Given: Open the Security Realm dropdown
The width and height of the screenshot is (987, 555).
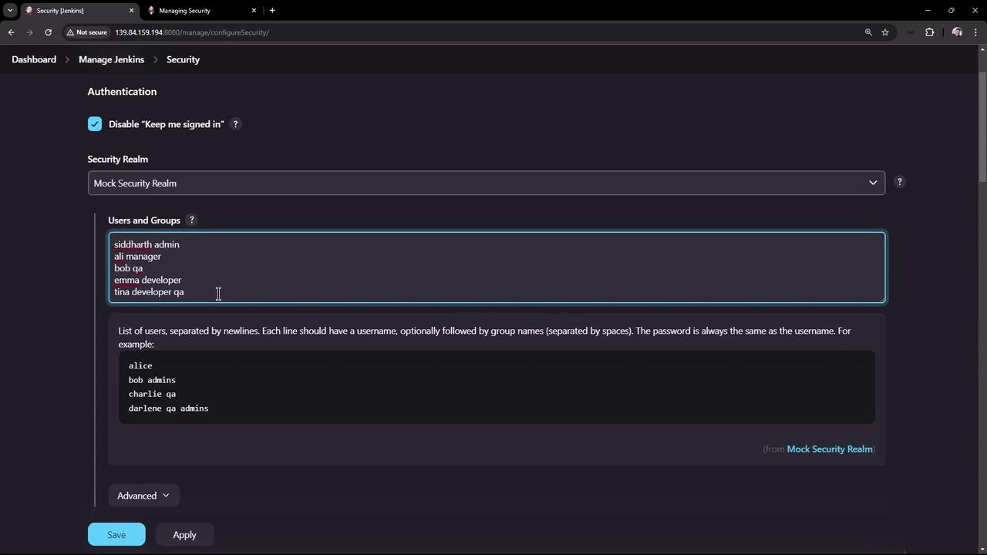Looking at the screenshot, I should (486, 183).
